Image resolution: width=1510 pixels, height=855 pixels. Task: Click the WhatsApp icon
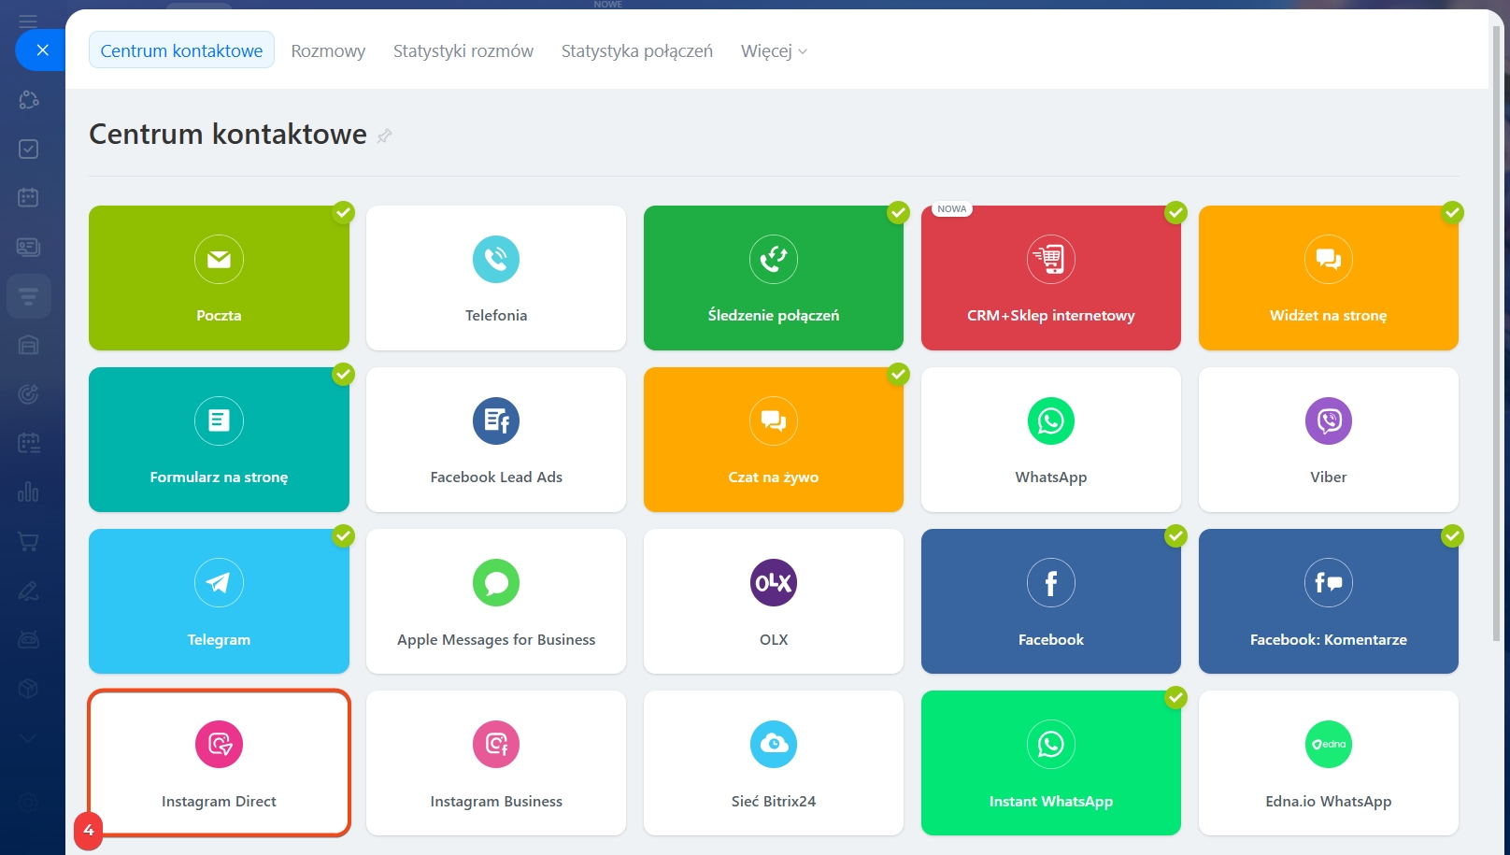pos(1051,420)
